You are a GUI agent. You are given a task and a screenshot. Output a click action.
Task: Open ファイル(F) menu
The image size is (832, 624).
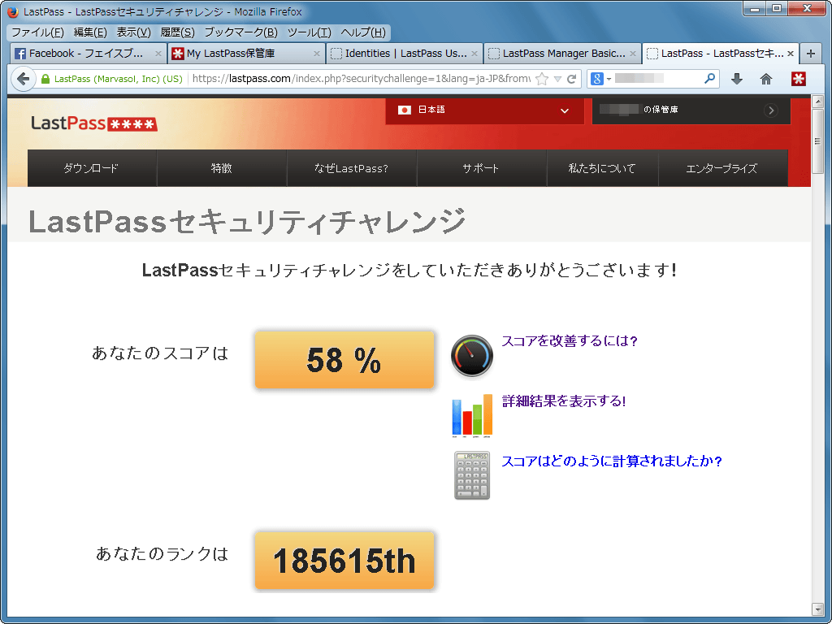pos(37,32)
